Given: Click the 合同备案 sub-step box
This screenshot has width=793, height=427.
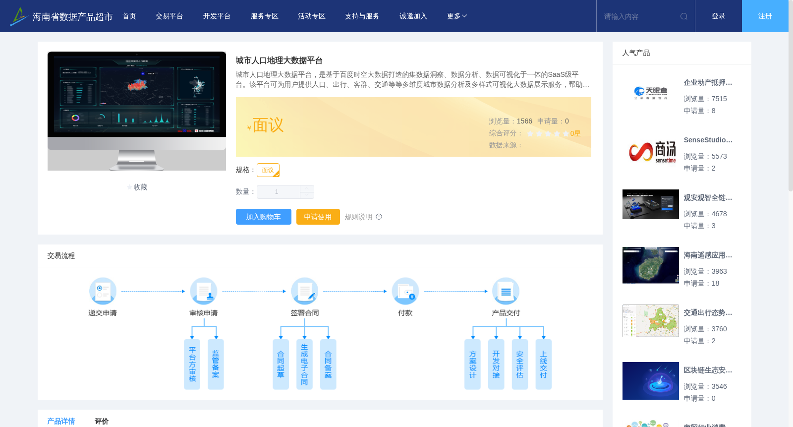Looking at the screenshot, I should (328, 365).
